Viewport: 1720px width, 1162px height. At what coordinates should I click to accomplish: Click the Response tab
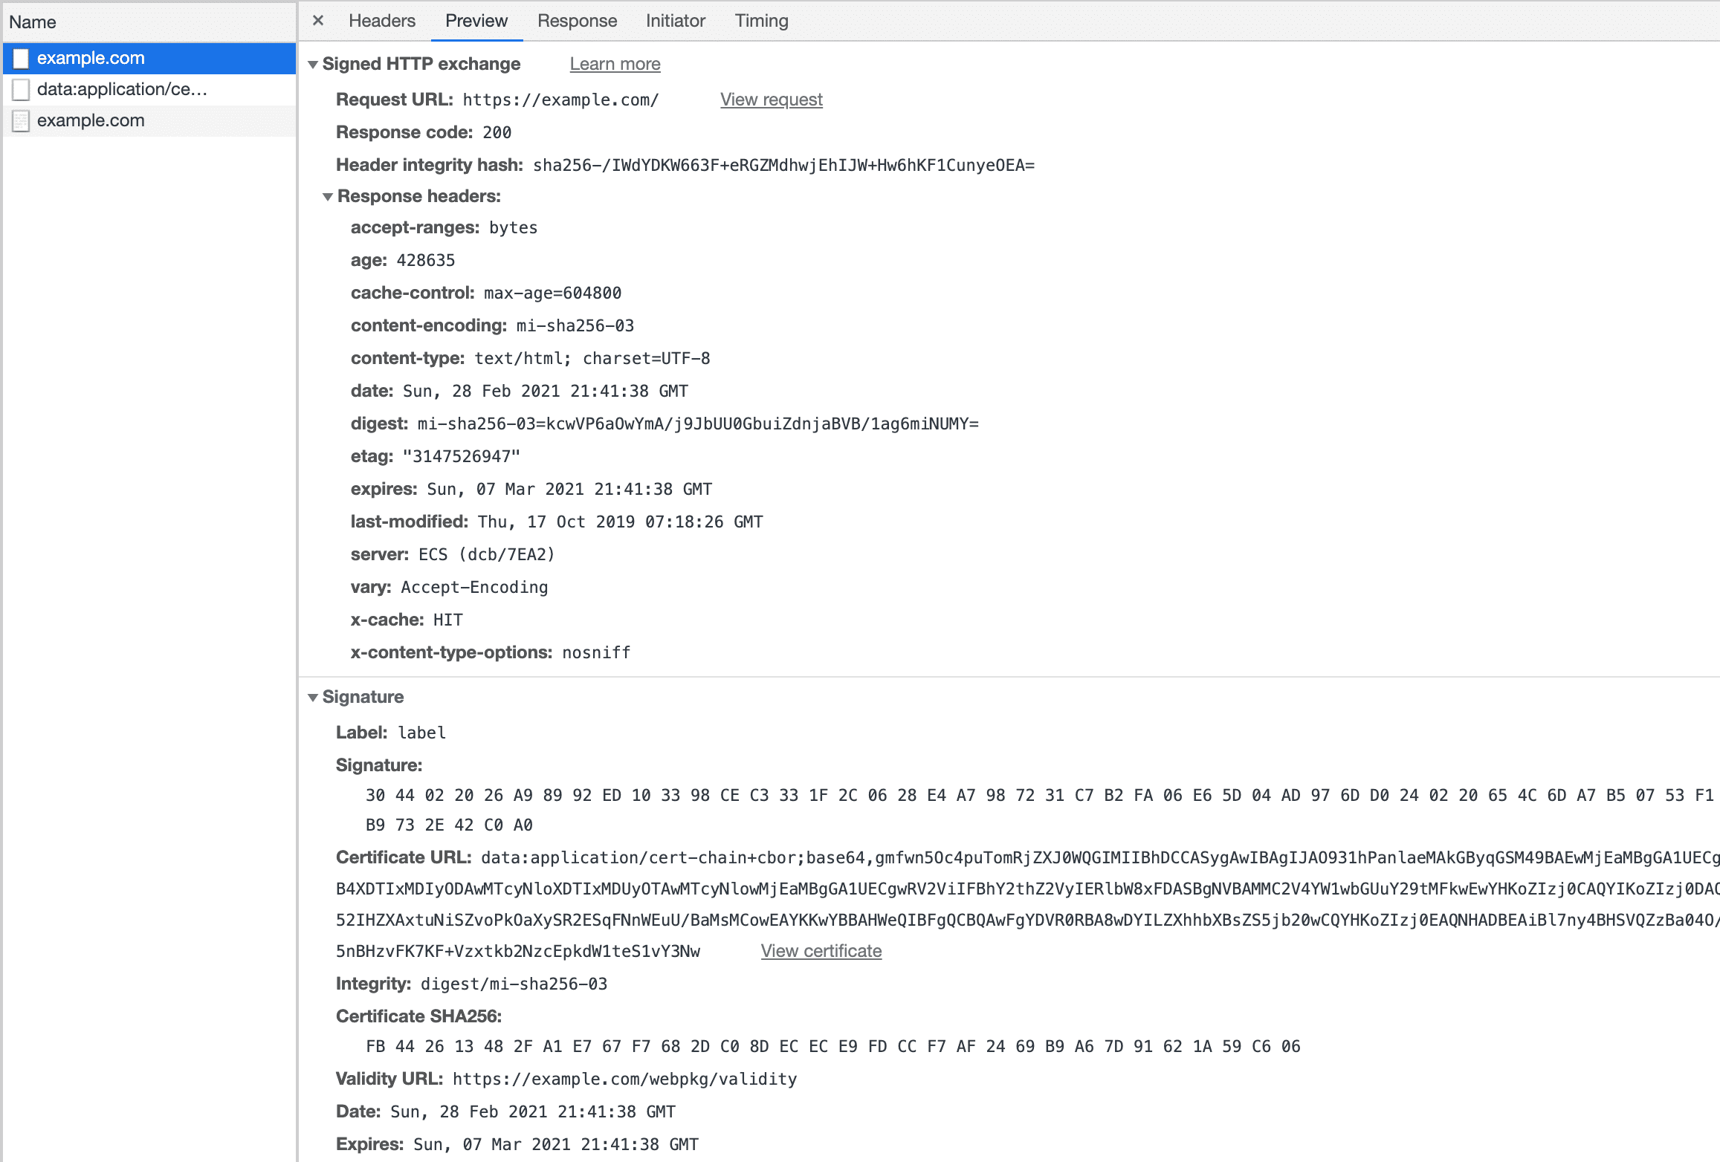click(x=576, y=21)
